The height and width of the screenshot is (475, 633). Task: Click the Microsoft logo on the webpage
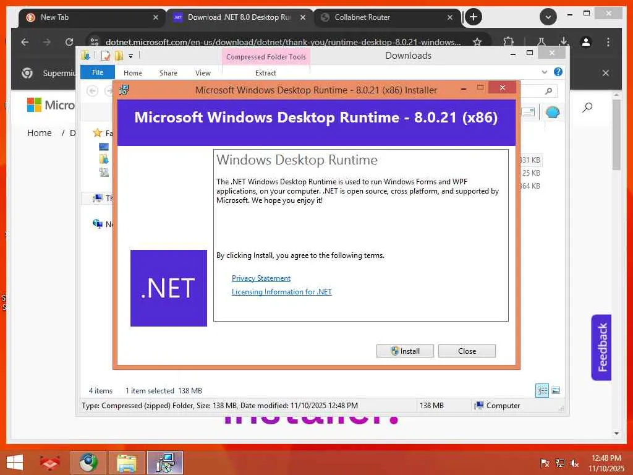[x=51, y=105]
